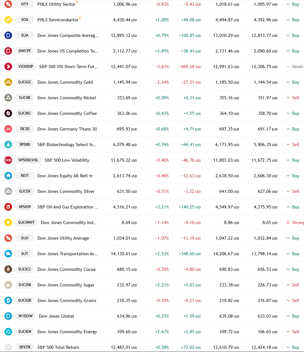Click the +3.21% change for SPSIOP
Viewport: 304px width, 352px height.
[x=162, y=207]
